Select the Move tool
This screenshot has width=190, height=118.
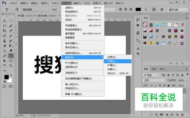click(4, 21)
